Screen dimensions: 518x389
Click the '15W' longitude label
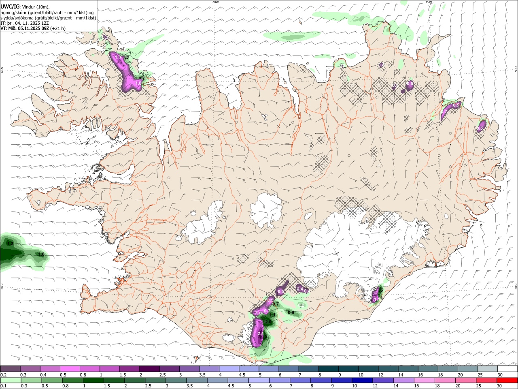(x=429, y=2)
